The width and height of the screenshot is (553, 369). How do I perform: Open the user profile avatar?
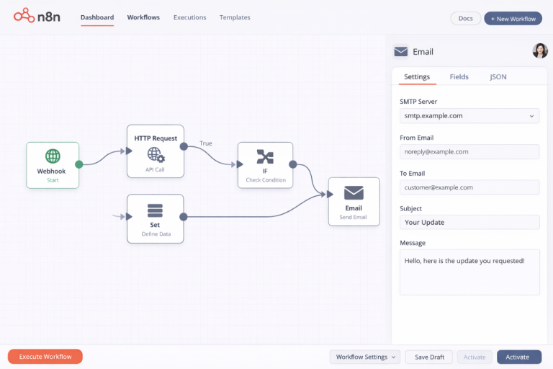click(539, 50)
